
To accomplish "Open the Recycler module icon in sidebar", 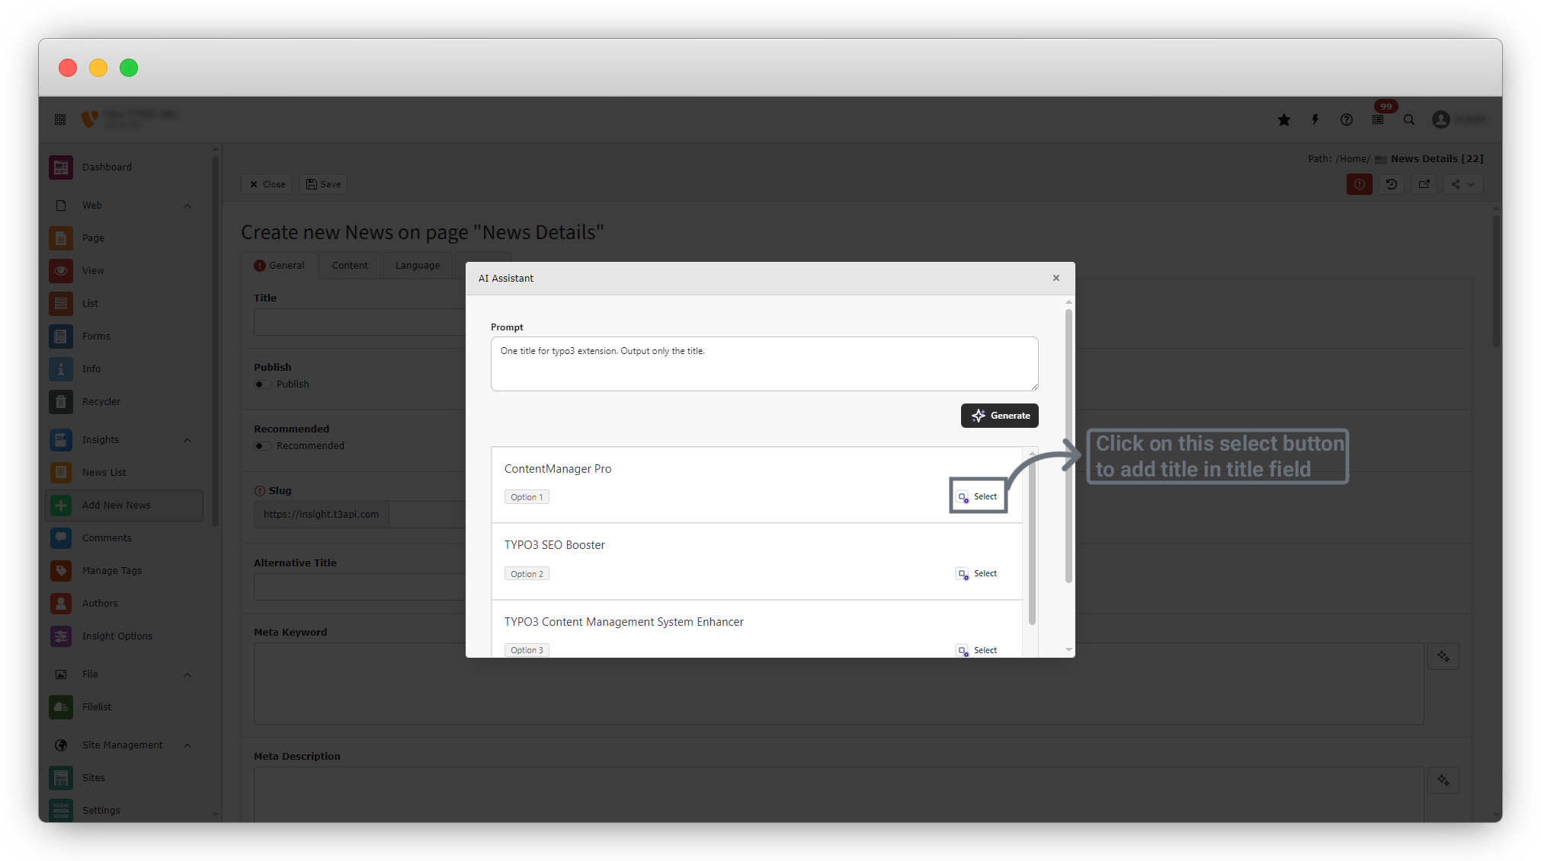I will [61, 401].
